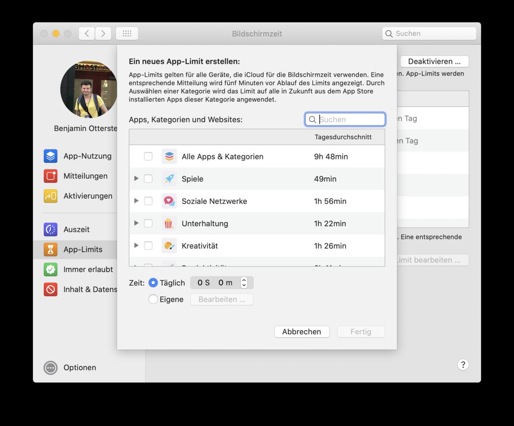Click the minutes value 0 m
The height and width of the screenshot is (426, 514).
click(x=225, y=283)
